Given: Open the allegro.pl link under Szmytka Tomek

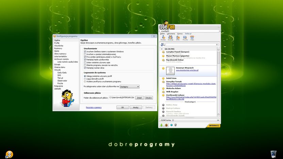Looking at the screenshot, I should click(191, 85).
